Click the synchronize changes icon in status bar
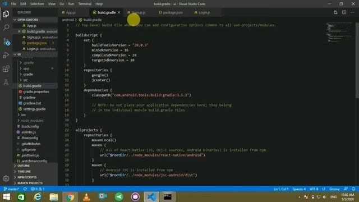The image size is (359, 202). [x=25, y=189]
